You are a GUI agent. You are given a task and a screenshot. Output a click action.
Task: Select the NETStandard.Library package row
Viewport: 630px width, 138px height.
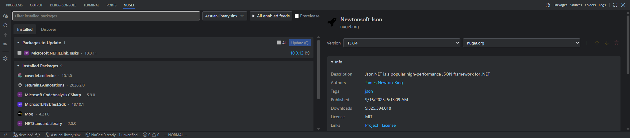click(163, 123)
